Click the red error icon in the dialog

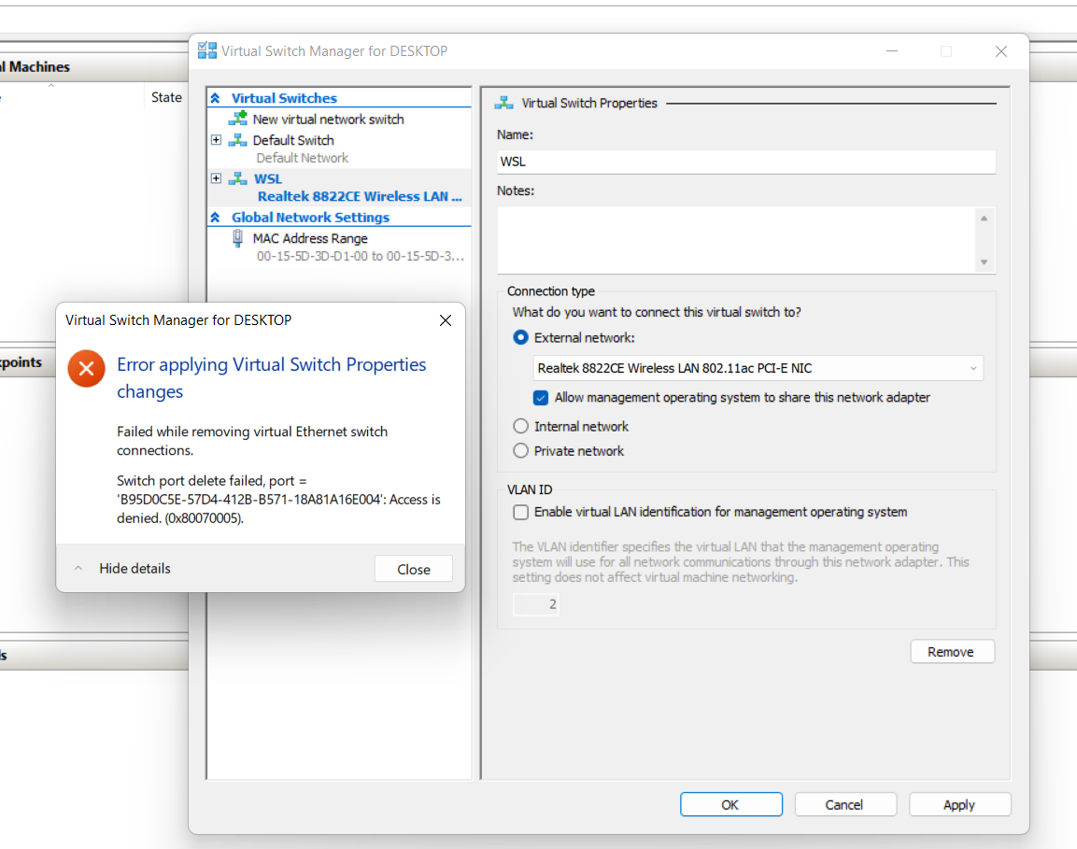[x=86, y=368]
